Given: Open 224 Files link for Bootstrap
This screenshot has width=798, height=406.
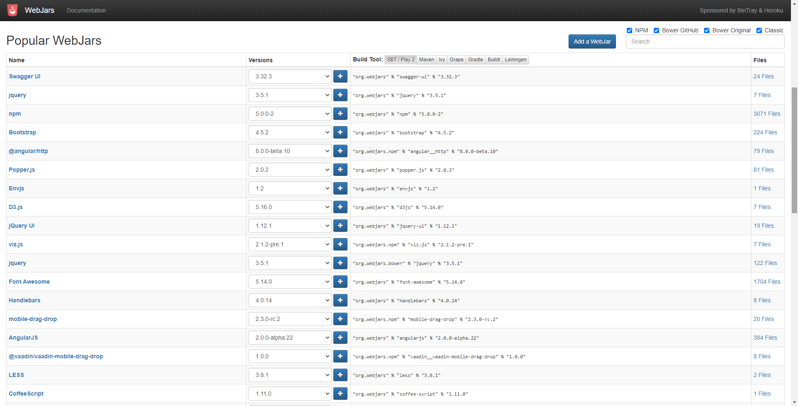Looking at the screenshot, I should pyautogui.click(x=765, y=132).
